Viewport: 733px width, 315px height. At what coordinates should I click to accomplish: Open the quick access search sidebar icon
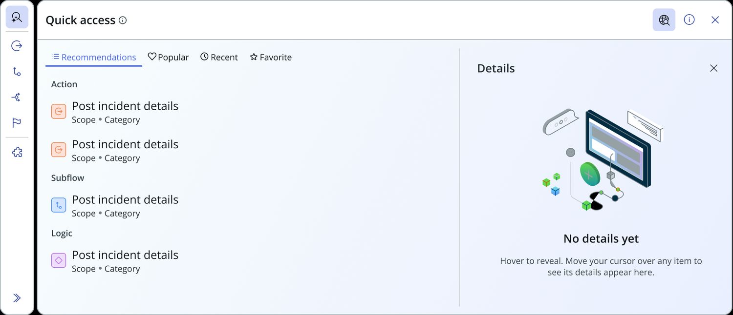(17, 18)
